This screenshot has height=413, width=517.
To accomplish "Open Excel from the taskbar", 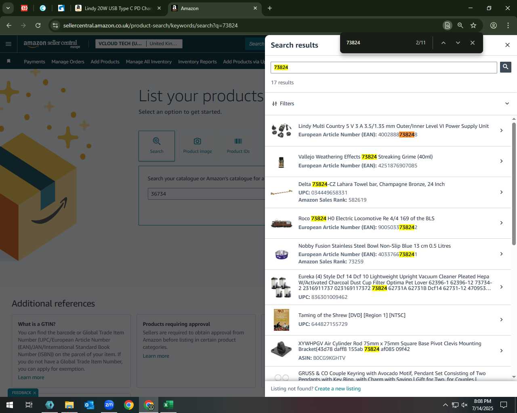I will point(168,405).
